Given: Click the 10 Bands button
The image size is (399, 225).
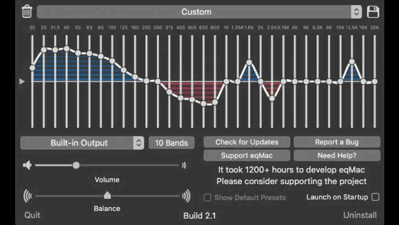Looking at the screenshot, I should coord(171,143).
